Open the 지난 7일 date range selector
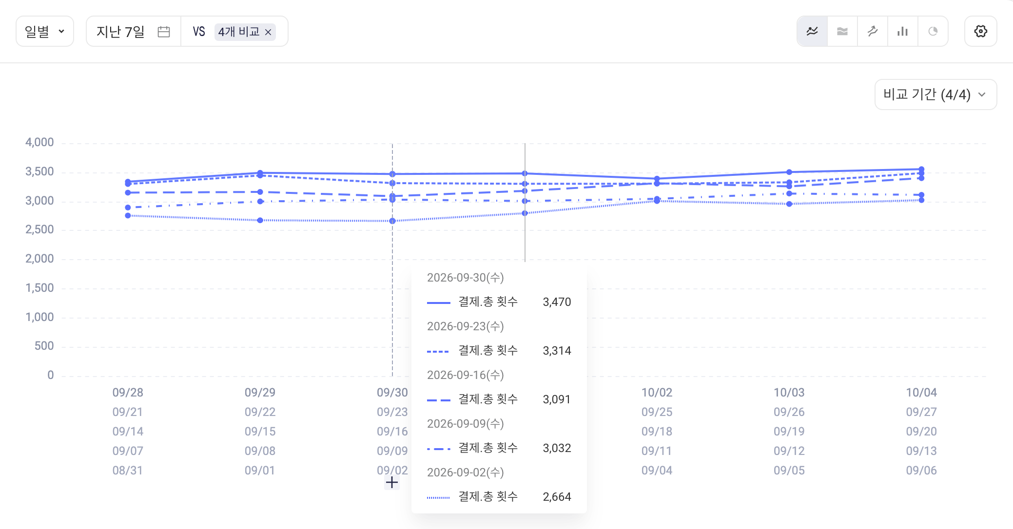The image size is (1013, 529). click(133, 31)
